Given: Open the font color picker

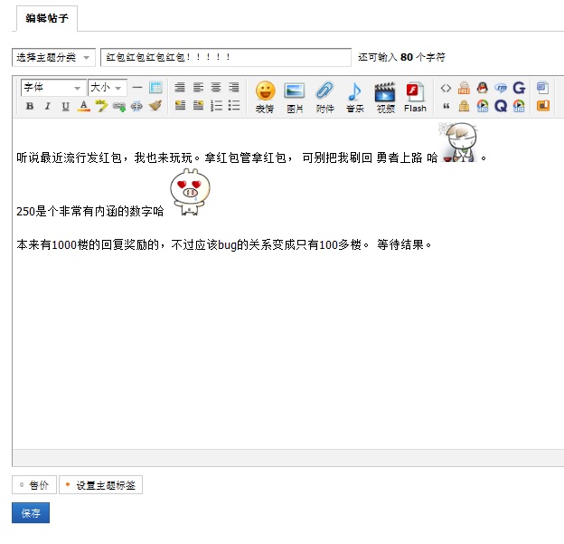Looking at the screenshot, I should 83,106.
